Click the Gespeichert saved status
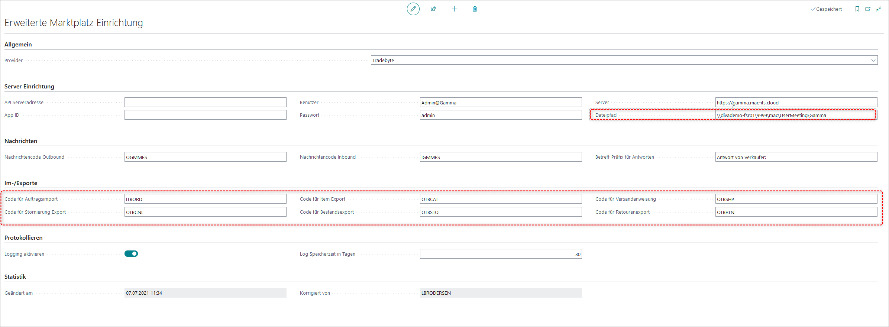The height and width of the screenshot is (327, 889). pos(826,9)
